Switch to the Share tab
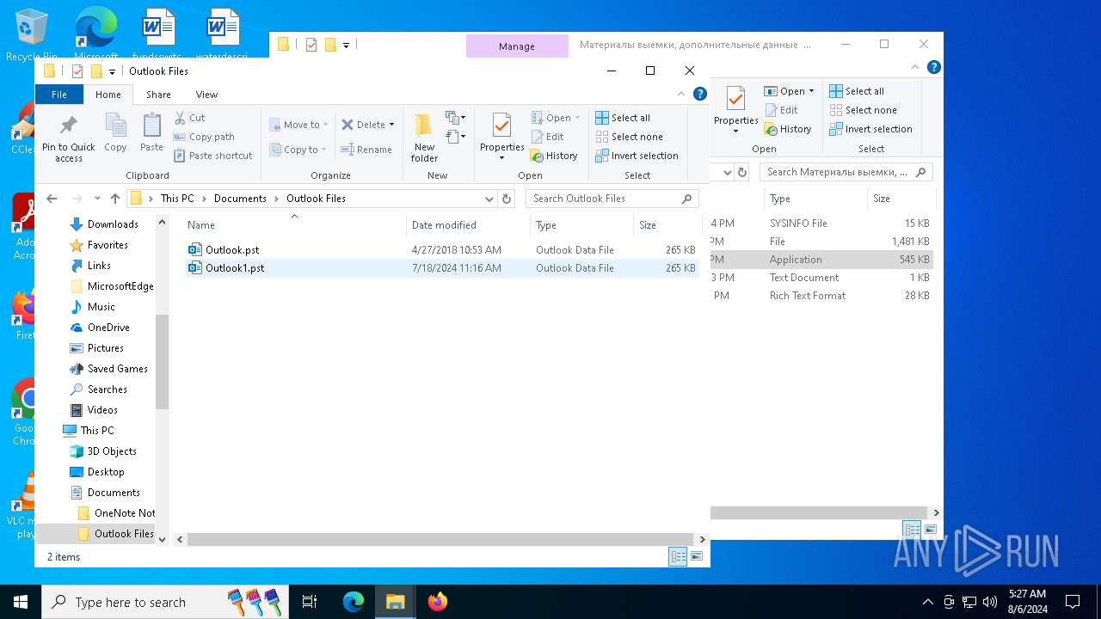The image size is (1101, 619). tap(158, 95)
